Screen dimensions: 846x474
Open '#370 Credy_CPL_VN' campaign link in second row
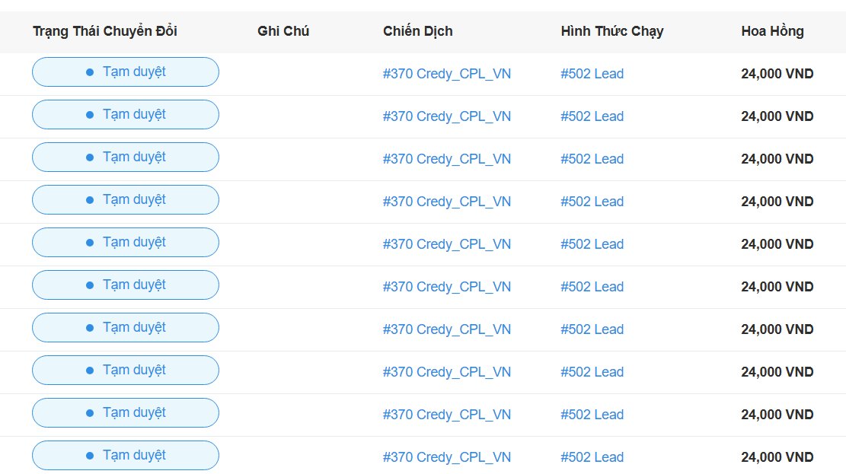tap(446, 116)
